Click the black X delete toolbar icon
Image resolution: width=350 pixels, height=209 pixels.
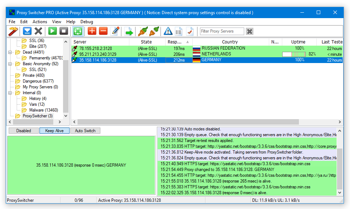(38, 31)
